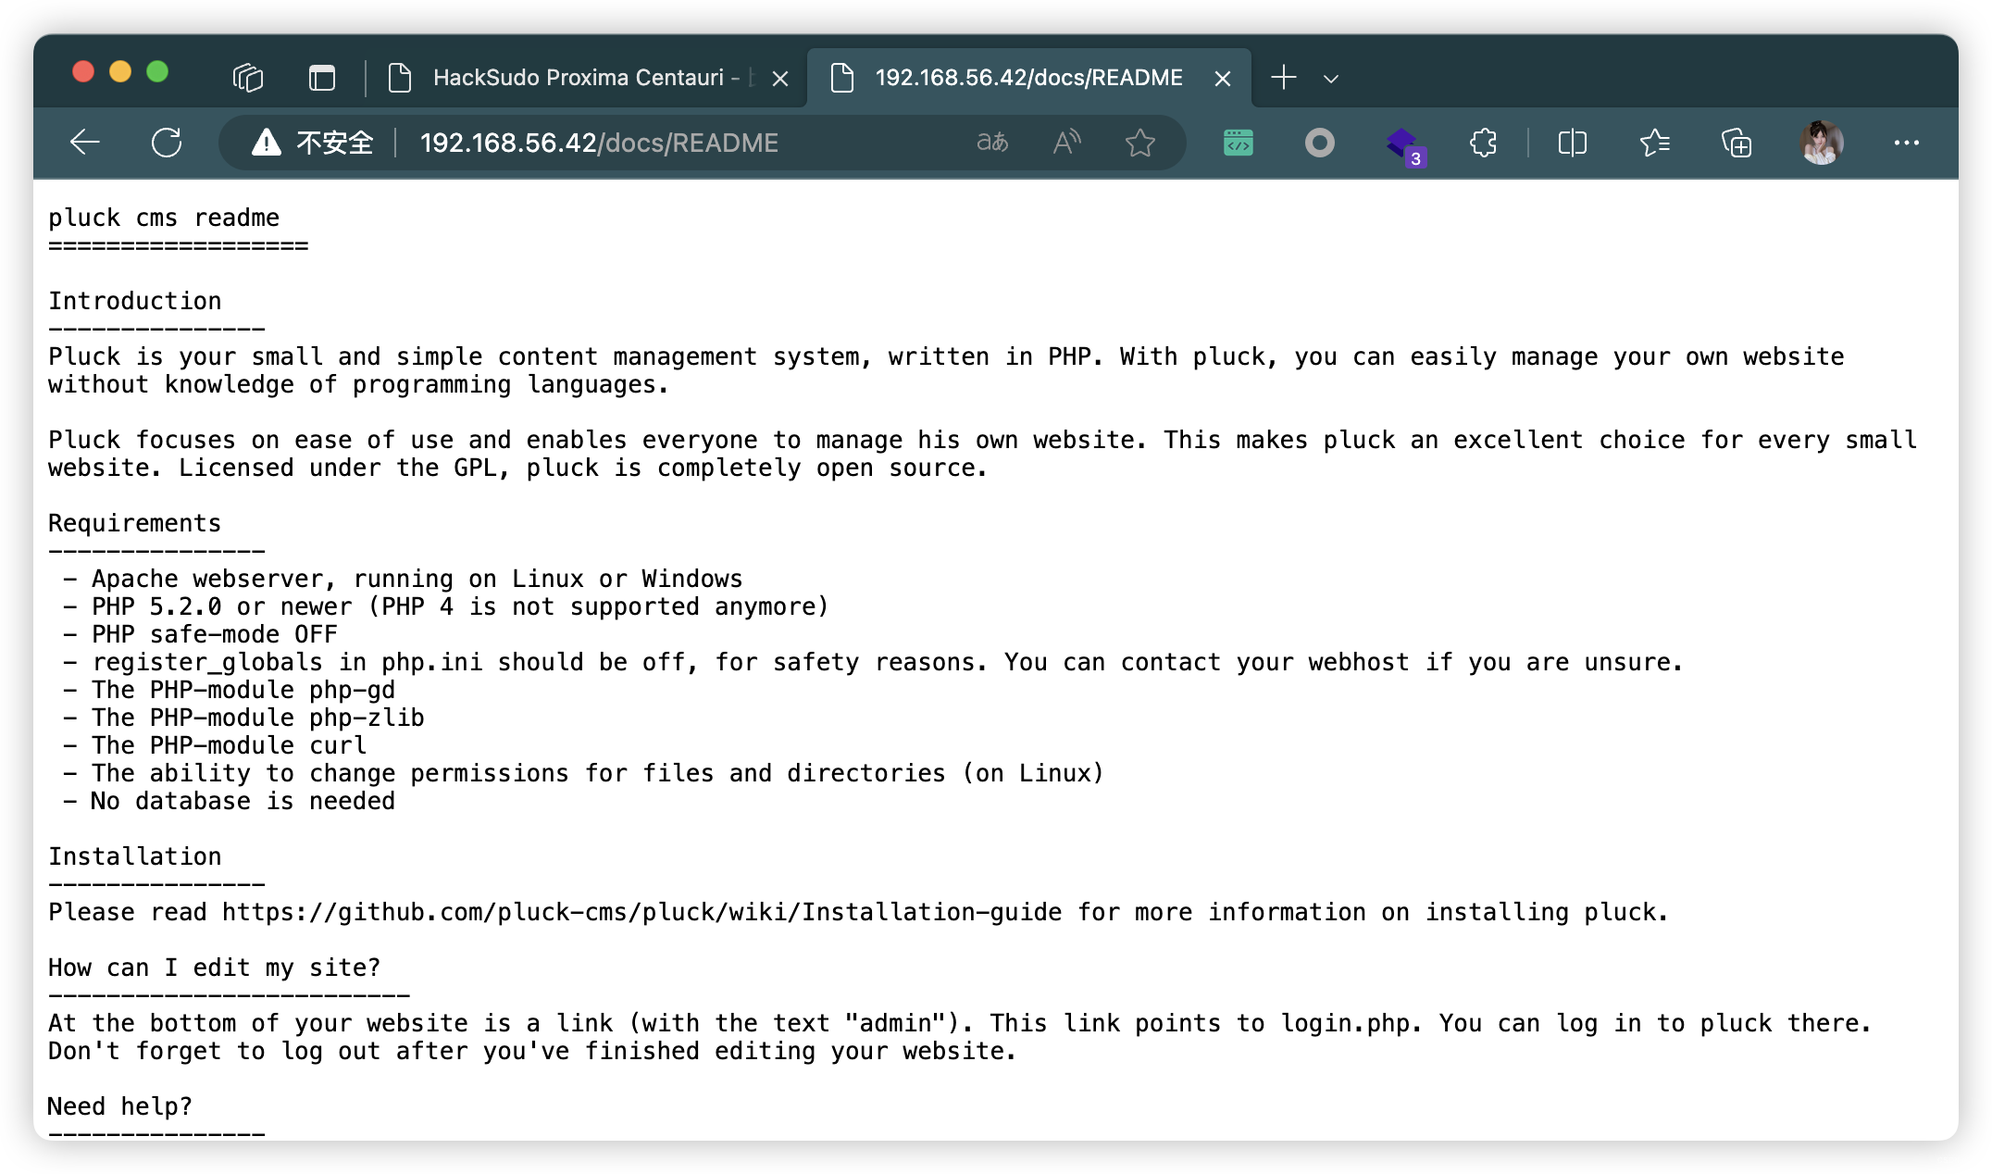Click the macOS green fullscreen button
Image resolution: width=1992 pixels, height=1174 pixels.
tap(157, 71)
